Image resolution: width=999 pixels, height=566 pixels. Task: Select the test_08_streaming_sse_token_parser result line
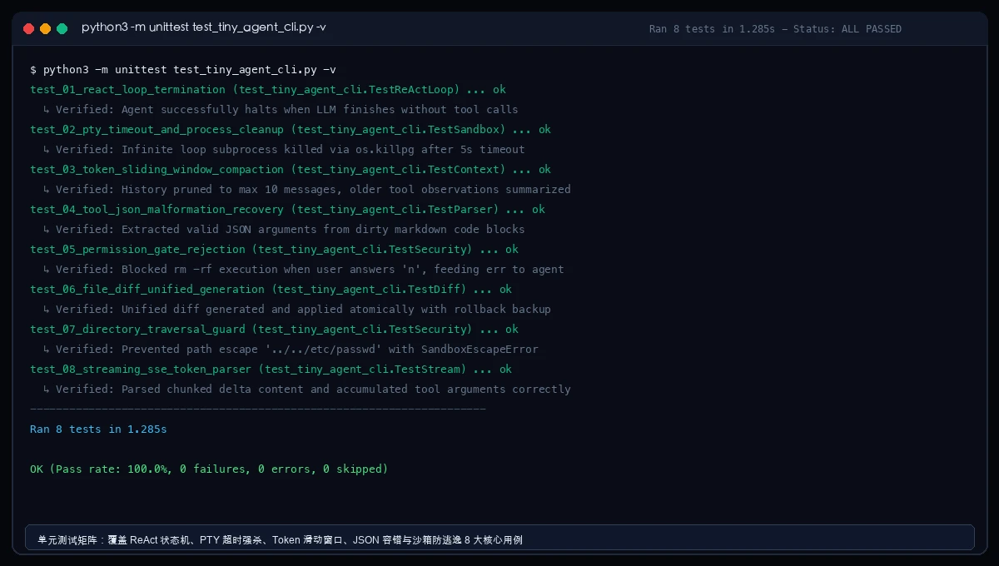271,369
